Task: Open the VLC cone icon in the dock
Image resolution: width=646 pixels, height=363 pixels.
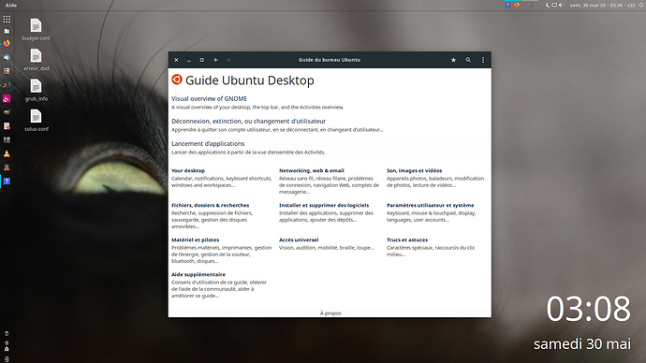Action: coord(7,153)
